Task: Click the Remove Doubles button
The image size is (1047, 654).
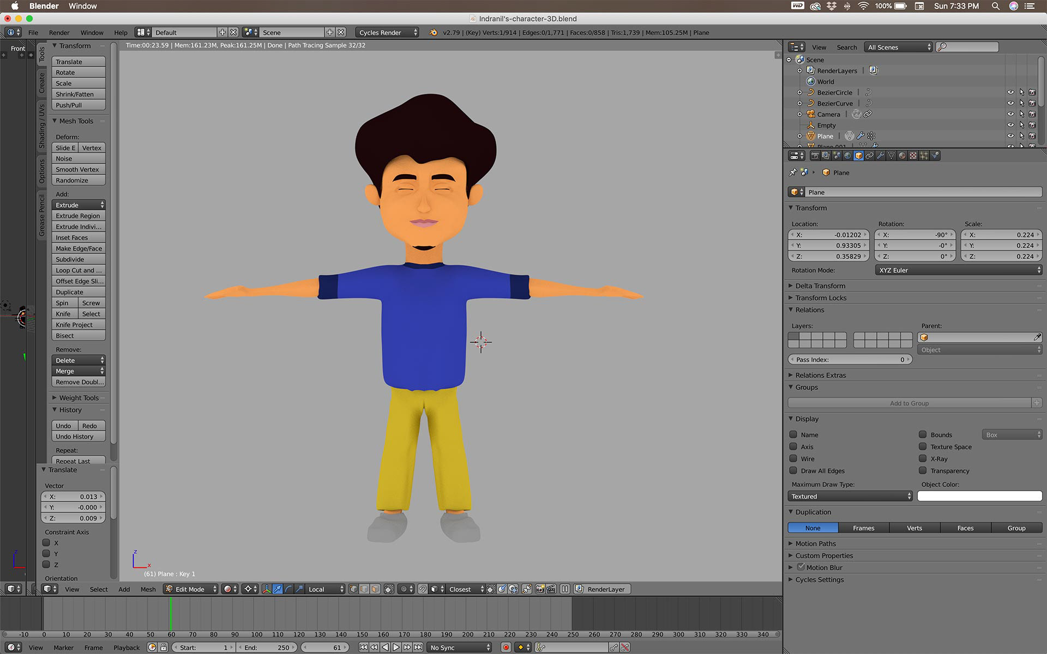Action: 78,382
